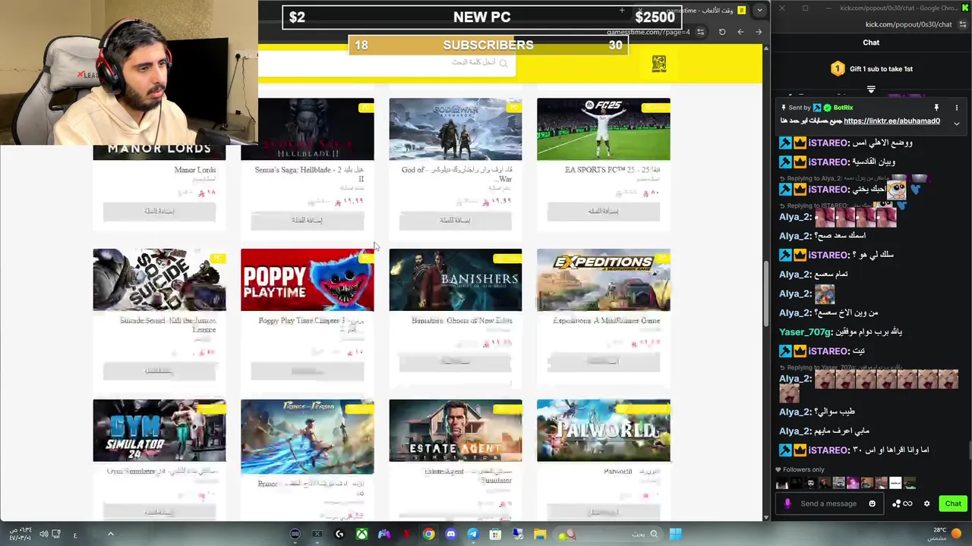The width and height of the screenshot is (972, 546).
Task: Click the 'Followers only' chat label
Action: (803, 469)
